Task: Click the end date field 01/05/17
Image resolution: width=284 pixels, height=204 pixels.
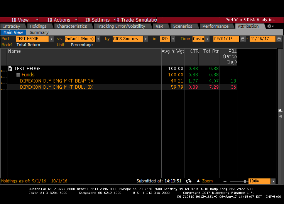Action: pyautogui.click(x=262, y=39)
